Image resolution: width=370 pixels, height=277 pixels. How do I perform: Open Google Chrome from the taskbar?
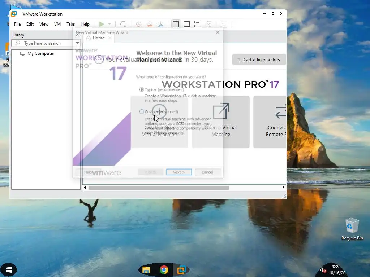pos(164,270)
